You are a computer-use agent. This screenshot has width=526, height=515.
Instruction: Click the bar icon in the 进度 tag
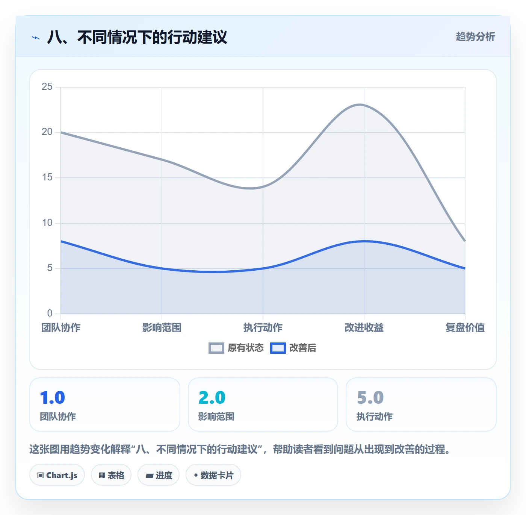click(x=150, y=476)
